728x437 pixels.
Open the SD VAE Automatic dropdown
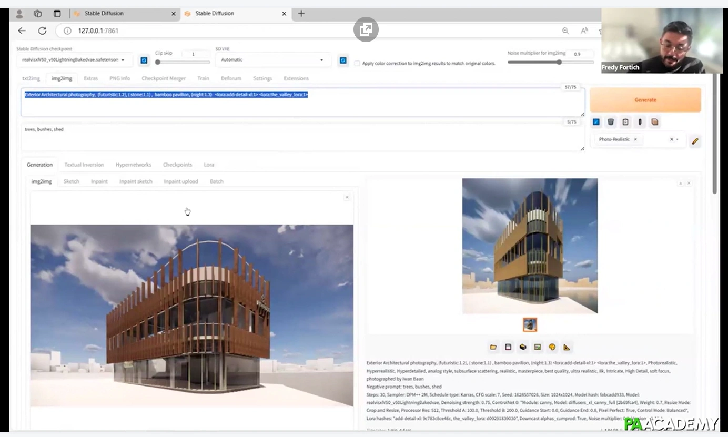point(321,59)
